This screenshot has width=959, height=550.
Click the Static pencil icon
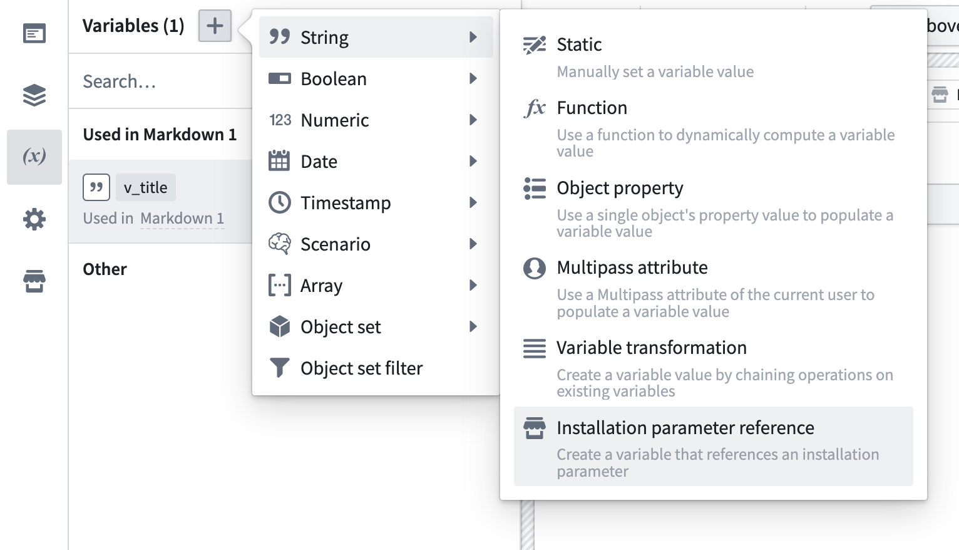tap(534, 45)
